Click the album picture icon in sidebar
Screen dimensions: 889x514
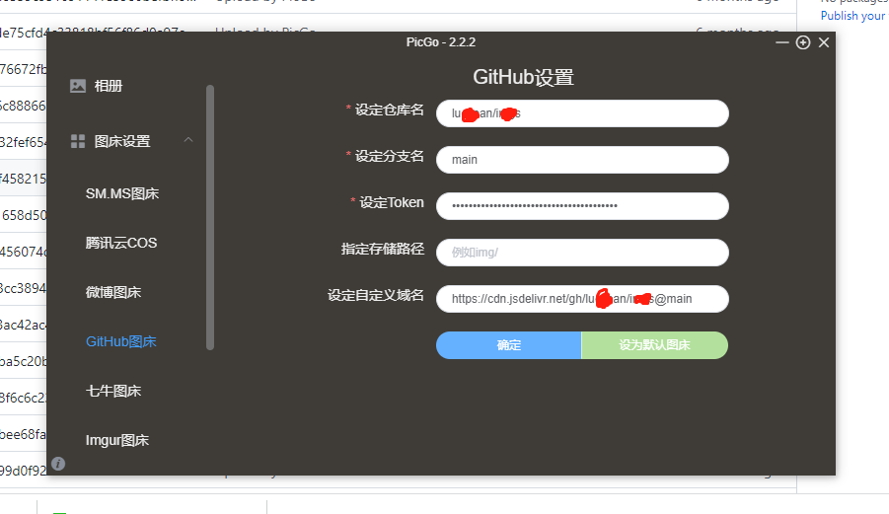(78, 86)
